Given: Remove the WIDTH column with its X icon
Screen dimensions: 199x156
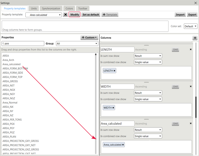Looking at the screenshot, I should 191,86.
